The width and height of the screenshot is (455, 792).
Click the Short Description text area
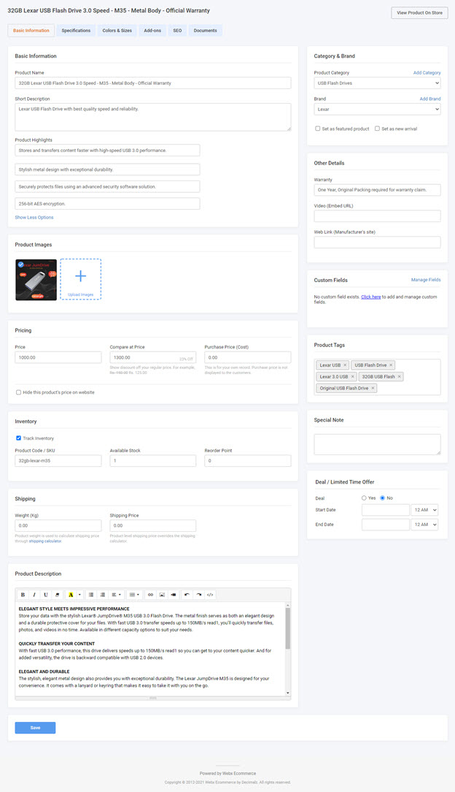(x=153, y=117)
